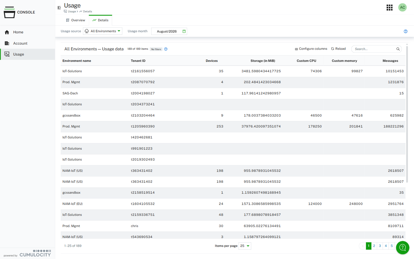Go to page 5 of results
Image resolution: width=414 pixels, height=259 pixels.
point(392,246)
